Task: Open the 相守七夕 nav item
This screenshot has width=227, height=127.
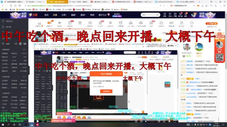Action: click(102, 15)
